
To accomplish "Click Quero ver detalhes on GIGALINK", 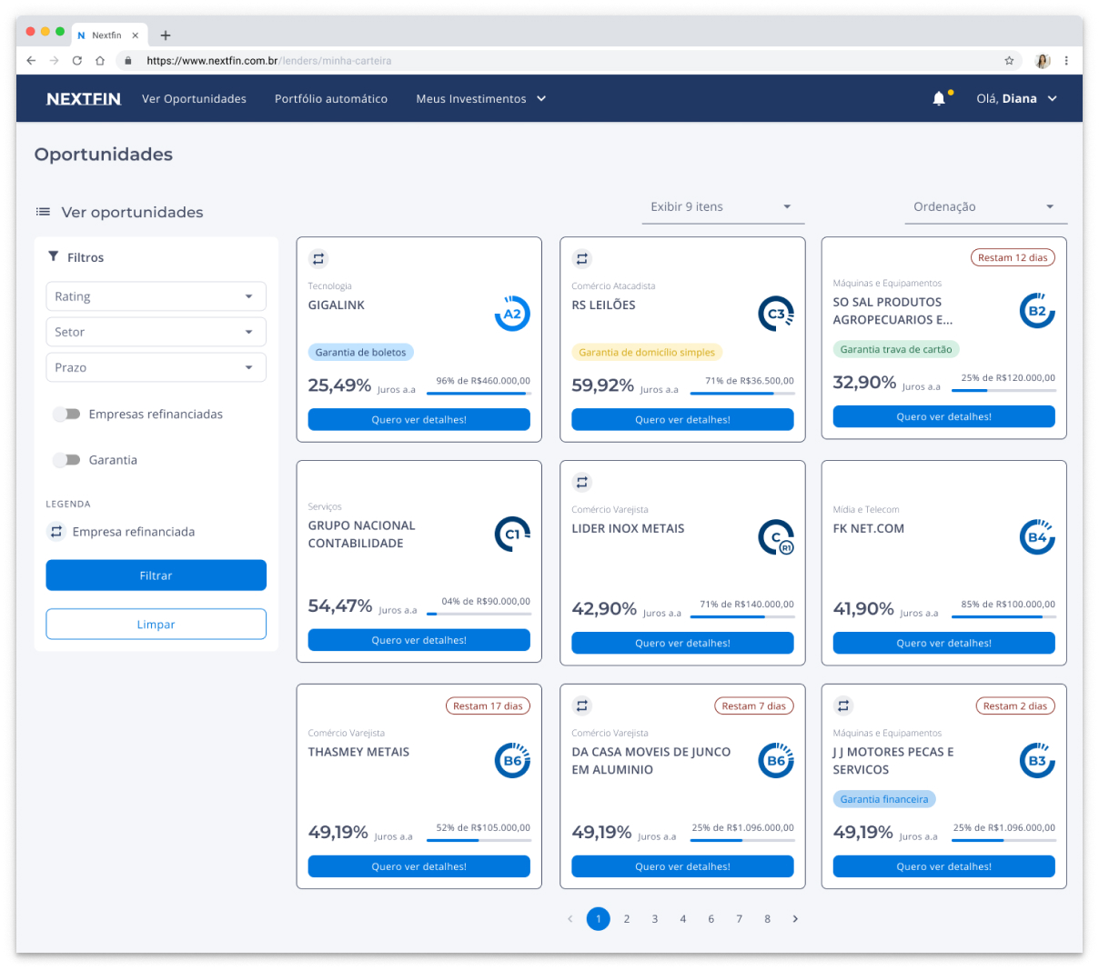I will click(418, 419).
